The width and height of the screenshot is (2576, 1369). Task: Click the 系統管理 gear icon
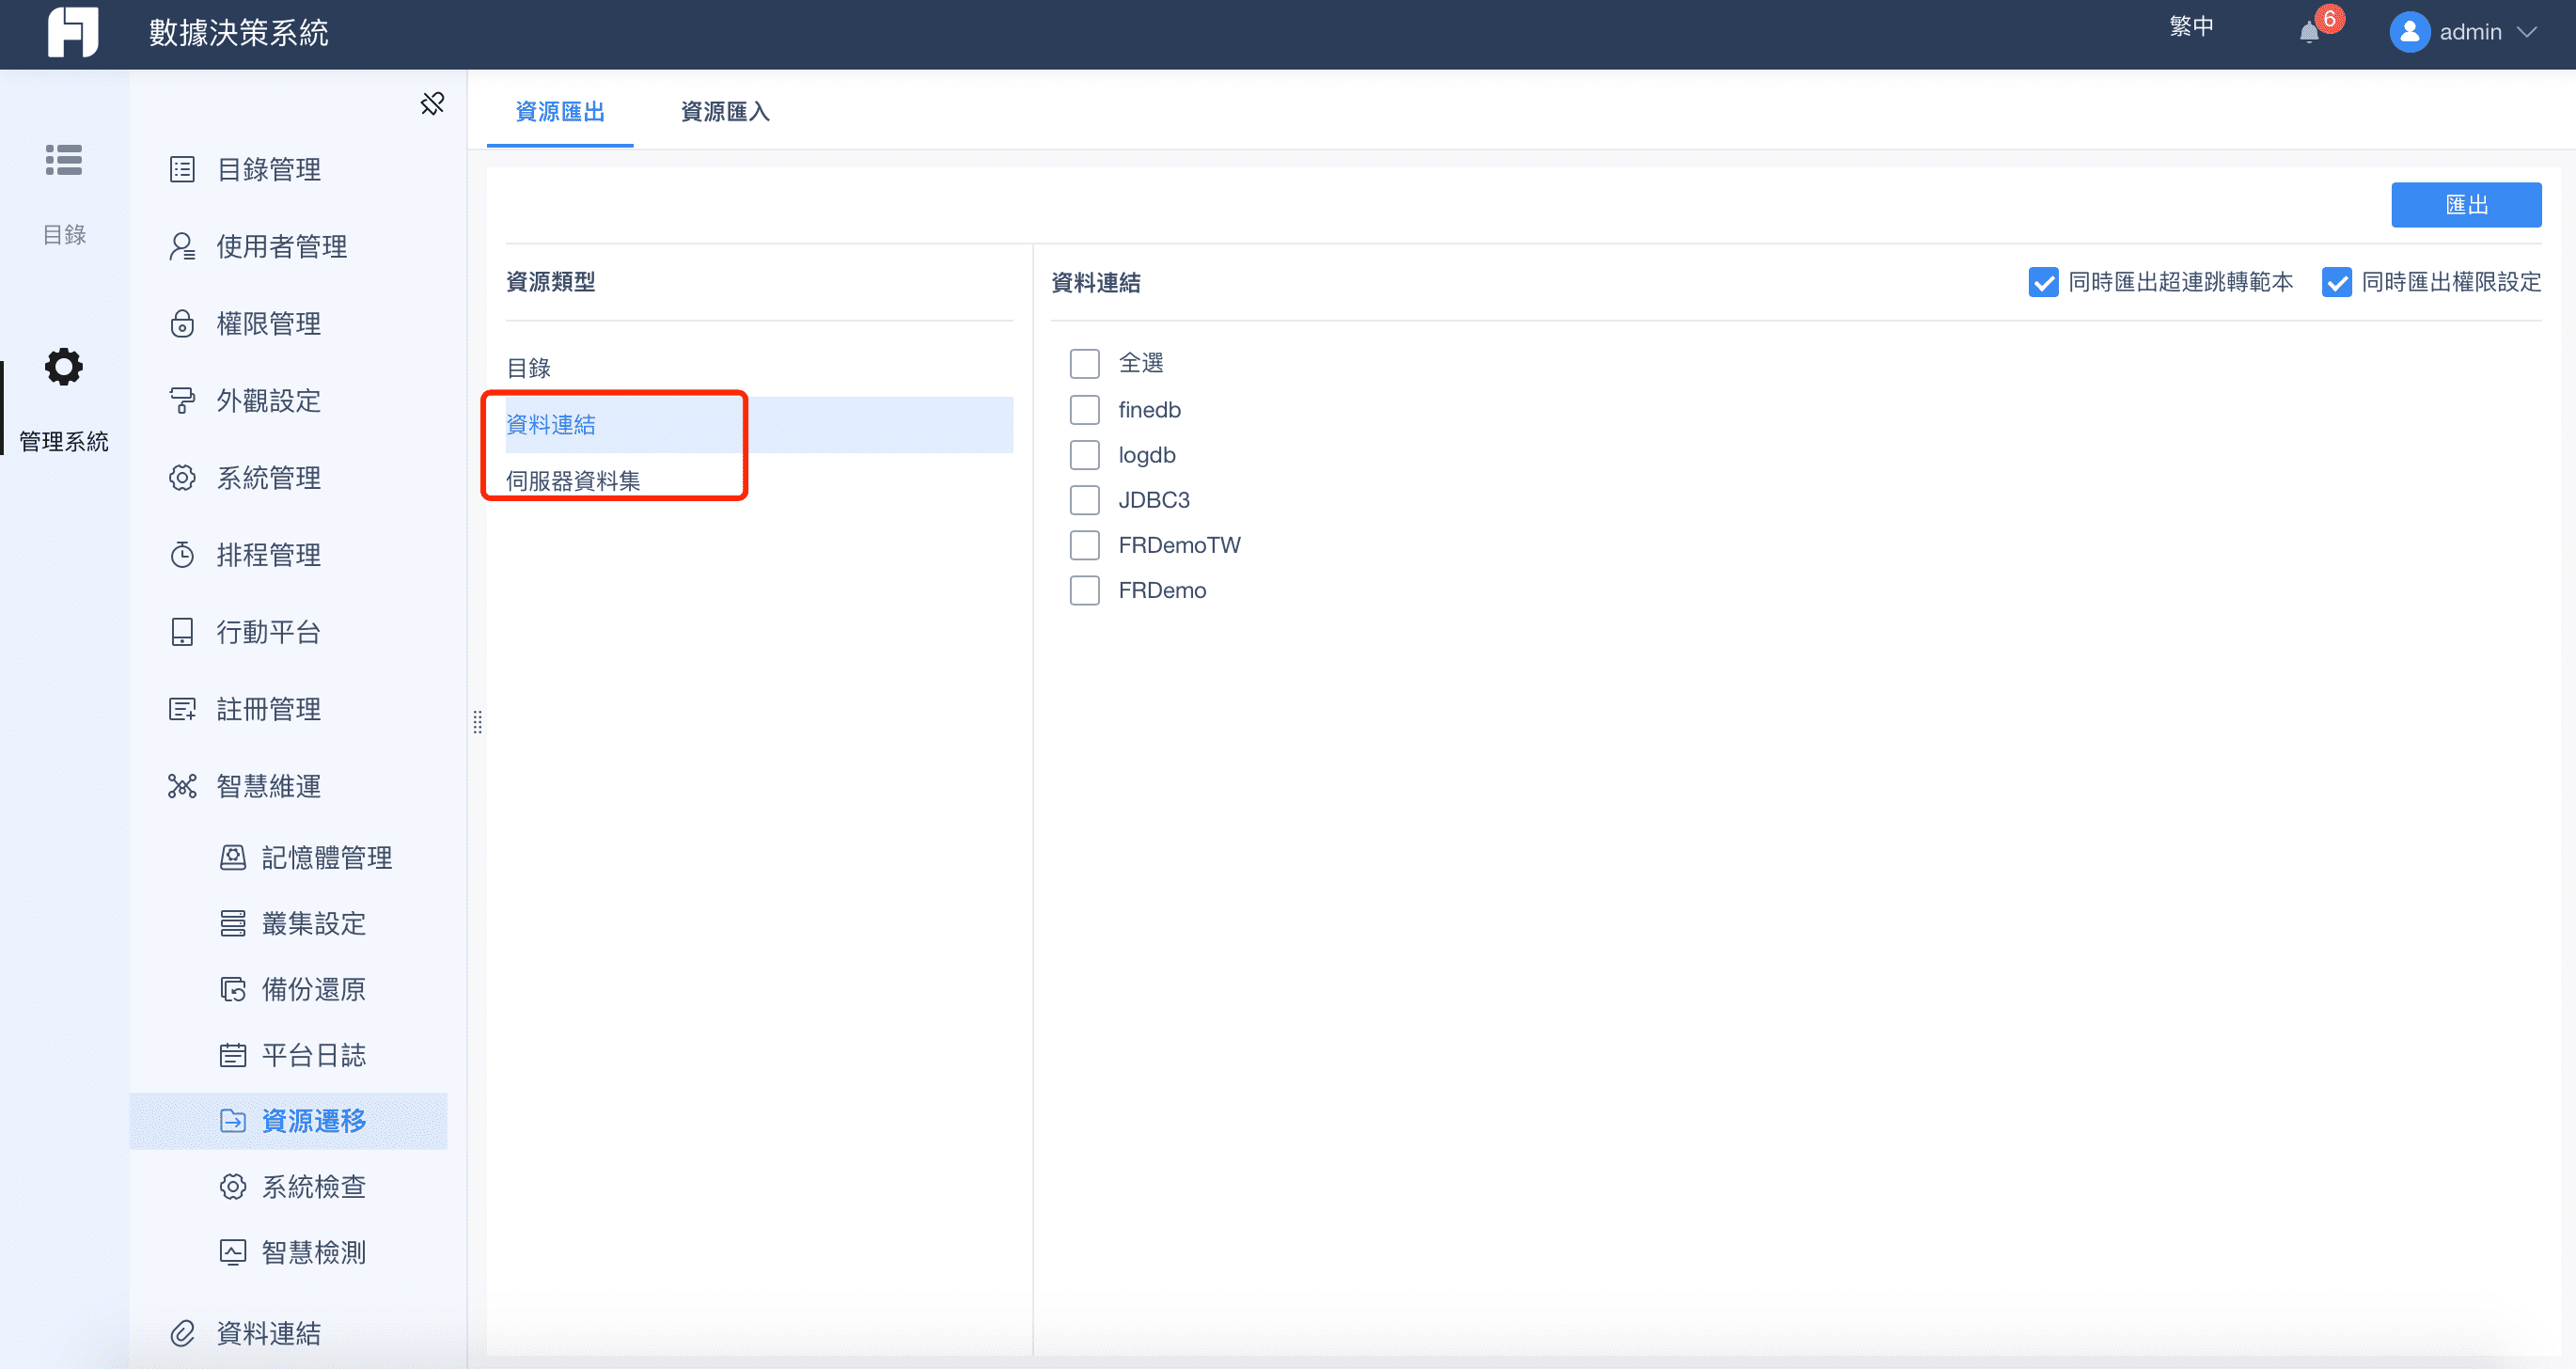(182, 477)
